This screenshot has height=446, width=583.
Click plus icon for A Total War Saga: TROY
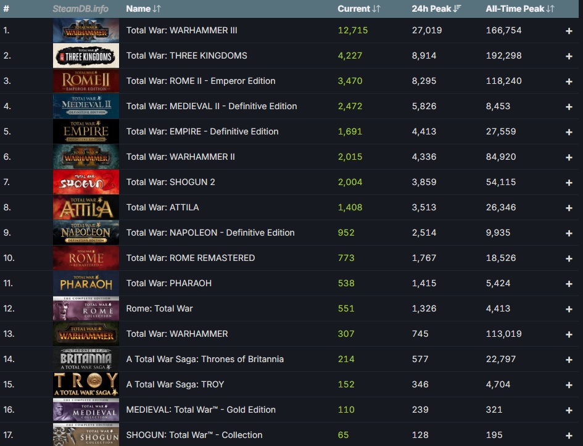coord(569,385)
